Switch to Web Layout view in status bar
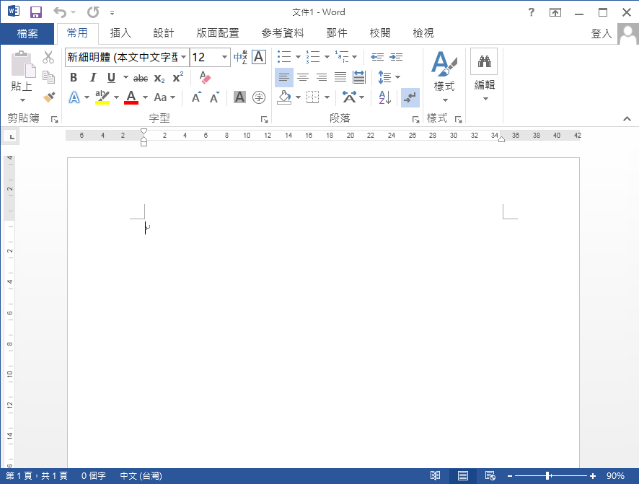This screenshot has width=639, height=484. (490, 476)
